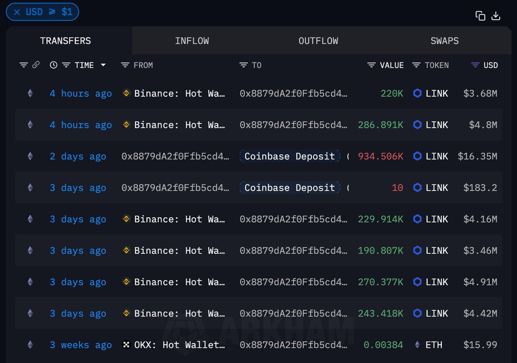This screenshot has height=363, width=517.
Task: Toggle the USD column filter
Action: coord(475,65)
